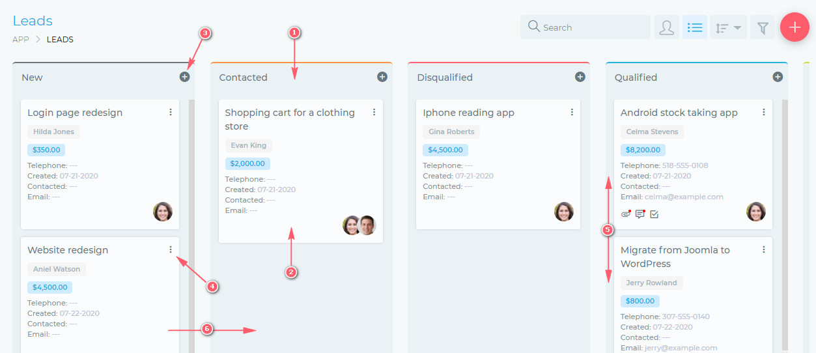Open the Website redesign card options menu
The height and width of the screenshot is (353, 816).
(x=171, y=249)
